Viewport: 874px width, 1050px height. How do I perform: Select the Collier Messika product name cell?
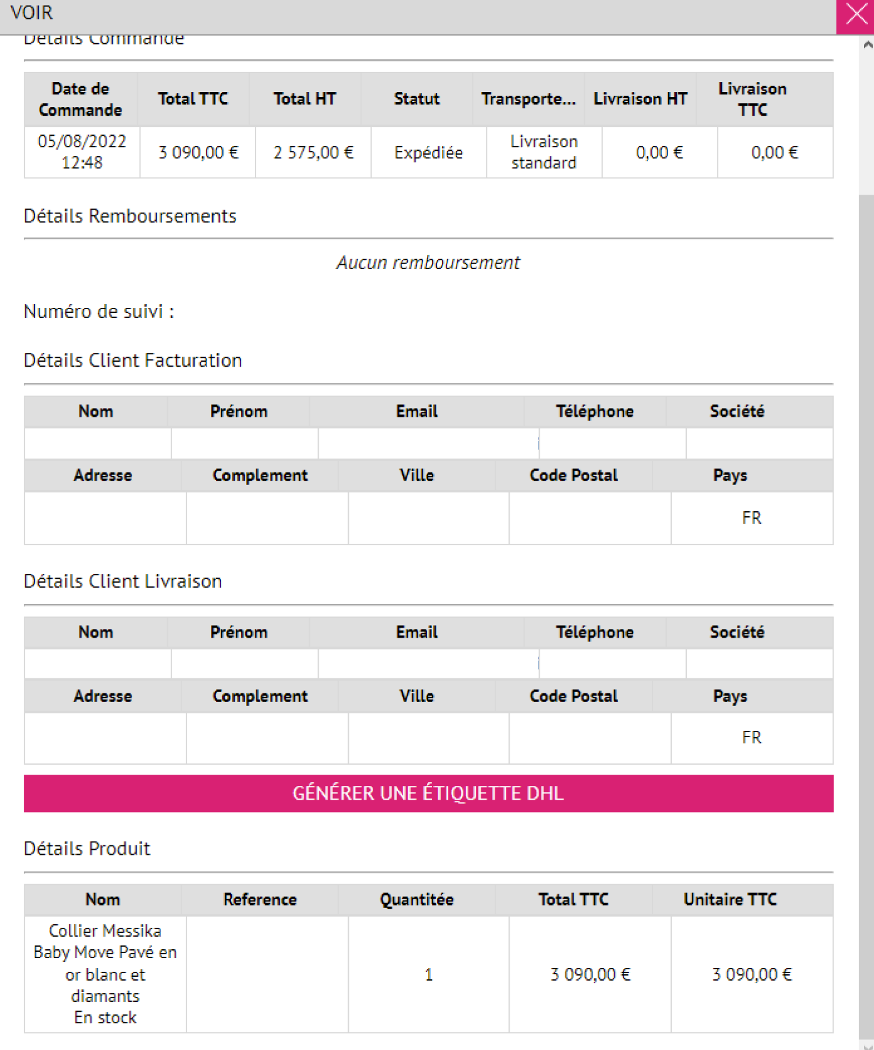[x=105, y=974]
